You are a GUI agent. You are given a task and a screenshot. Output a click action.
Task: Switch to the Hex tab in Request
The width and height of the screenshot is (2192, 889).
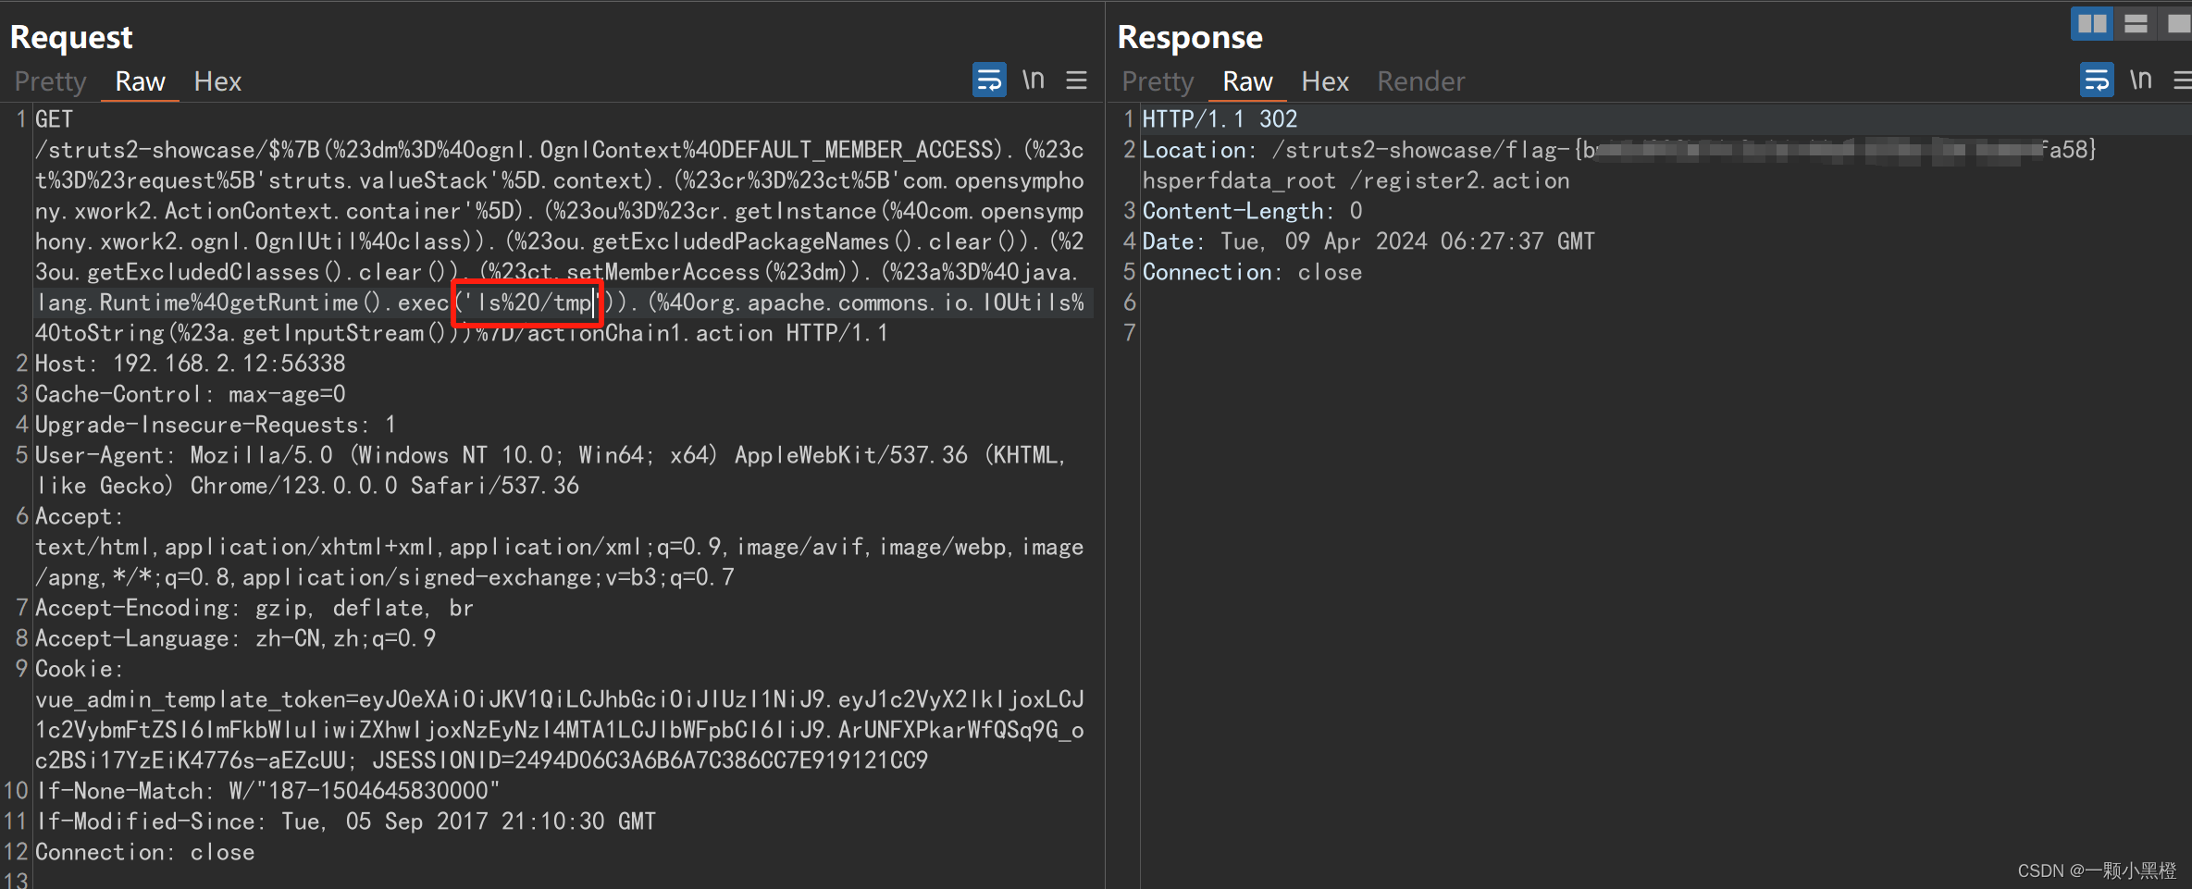[217, 81]
